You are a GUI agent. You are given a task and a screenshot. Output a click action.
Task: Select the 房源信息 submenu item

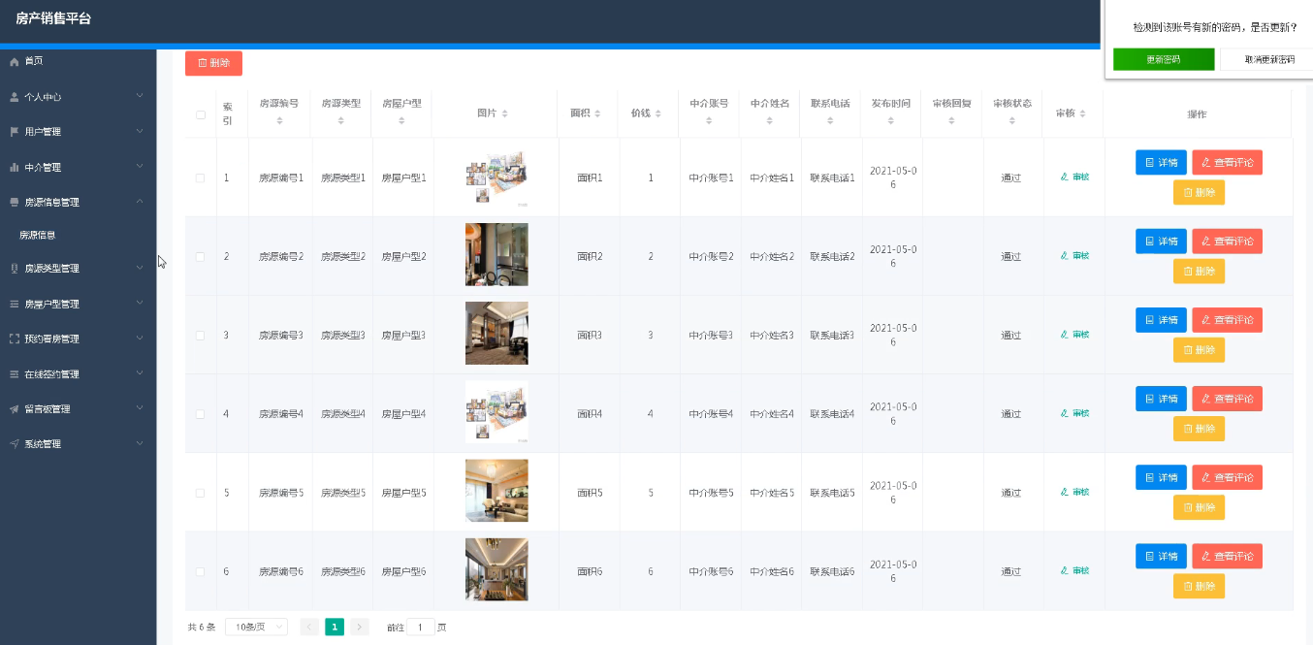[78, 235]
